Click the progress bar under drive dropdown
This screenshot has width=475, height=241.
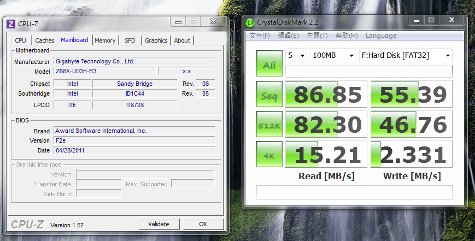368,72
